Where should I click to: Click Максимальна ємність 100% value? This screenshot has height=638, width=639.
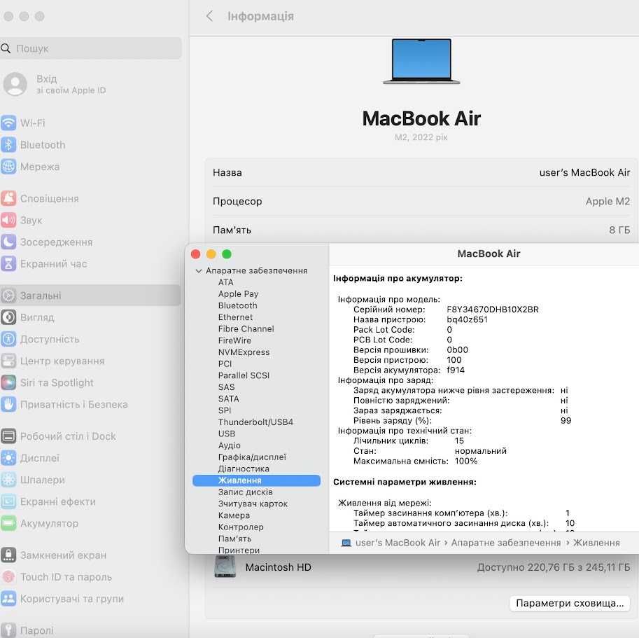pyautogui.click(x=466, y=461)
